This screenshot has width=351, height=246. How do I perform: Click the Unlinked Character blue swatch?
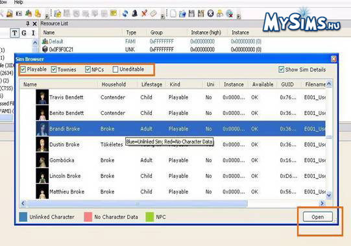(23, 217)
